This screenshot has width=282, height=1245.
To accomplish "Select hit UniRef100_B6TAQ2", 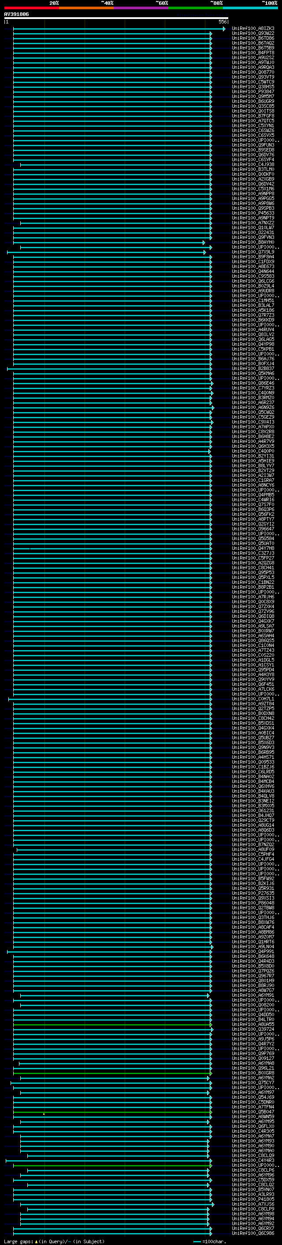I will (x=253, y=43).
